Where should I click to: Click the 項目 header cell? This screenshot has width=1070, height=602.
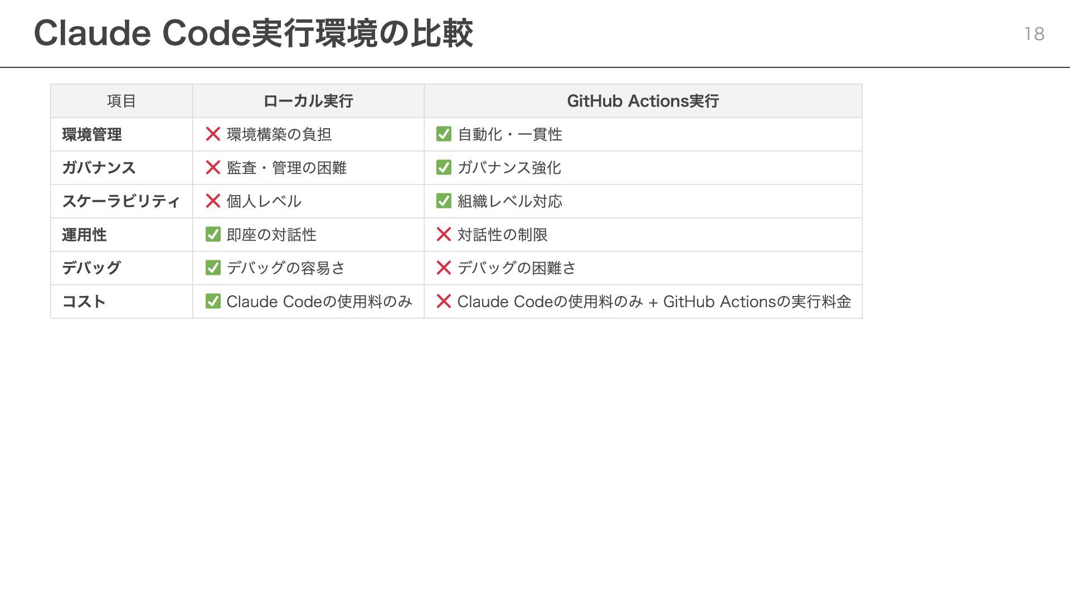coord(121,101)
